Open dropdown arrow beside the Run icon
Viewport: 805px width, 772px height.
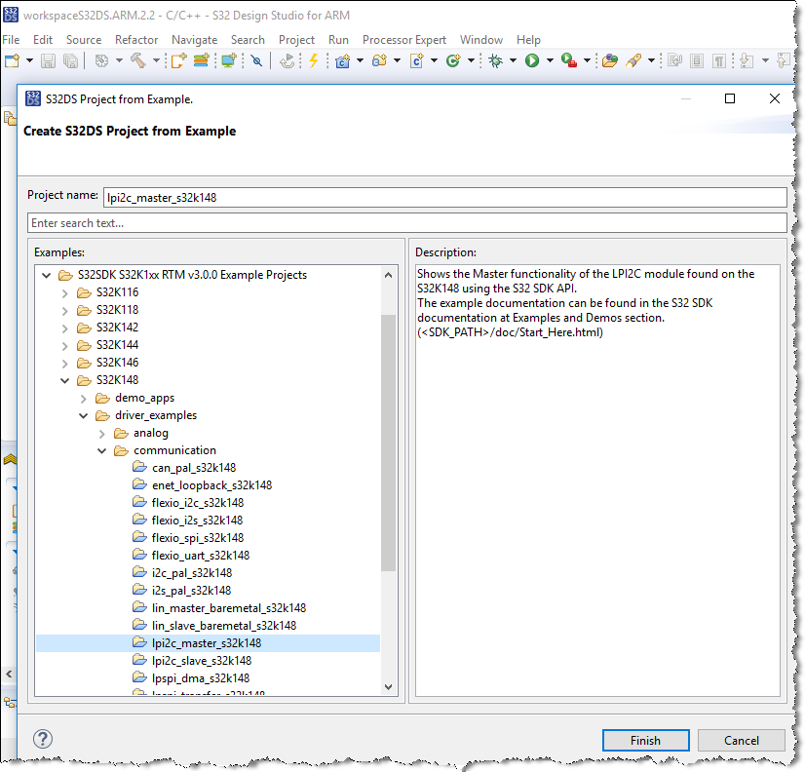click(550, 60)
